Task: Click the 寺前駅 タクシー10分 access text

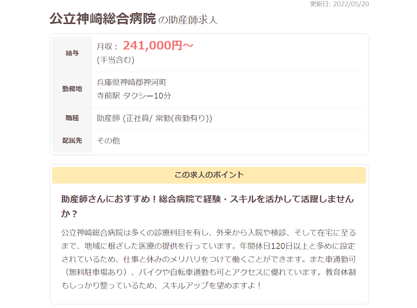Action: click(x=134, y=96)
